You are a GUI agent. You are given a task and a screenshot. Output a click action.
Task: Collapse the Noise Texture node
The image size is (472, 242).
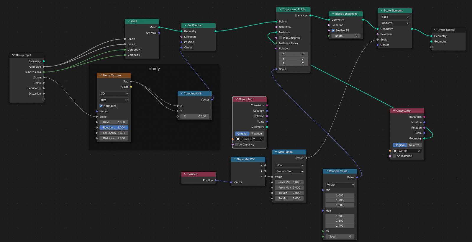pos(101,75)
